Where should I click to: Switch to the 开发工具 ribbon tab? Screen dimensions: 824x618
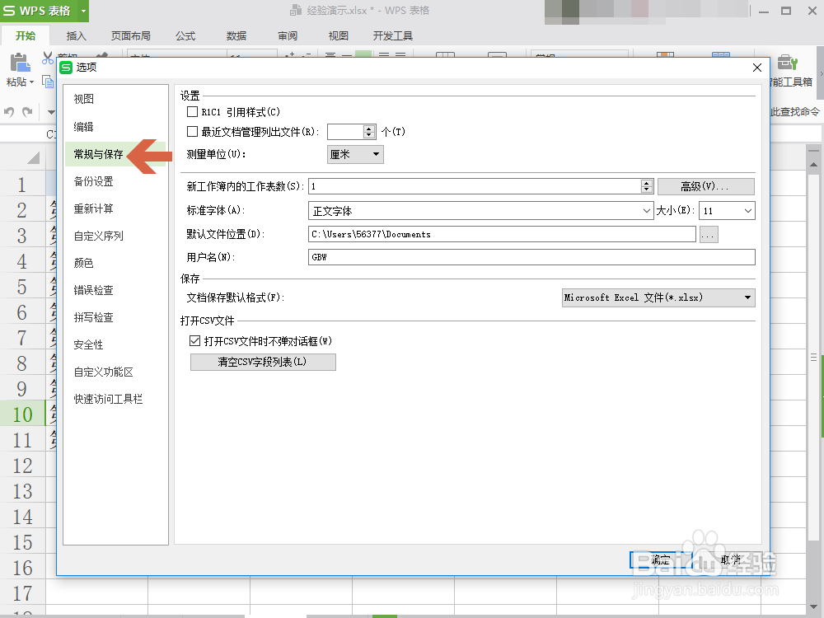pyautogui.click(x=392, y=35)
